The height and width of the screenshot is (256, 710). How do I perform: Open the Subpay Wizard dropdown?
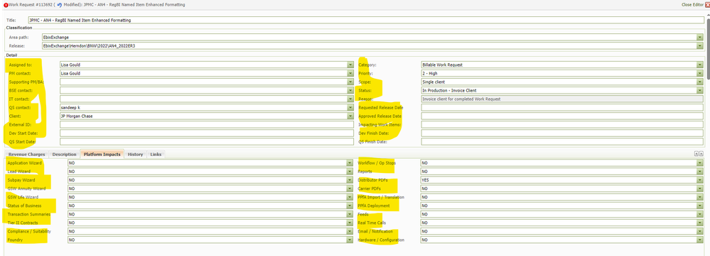tap(350, 179)
